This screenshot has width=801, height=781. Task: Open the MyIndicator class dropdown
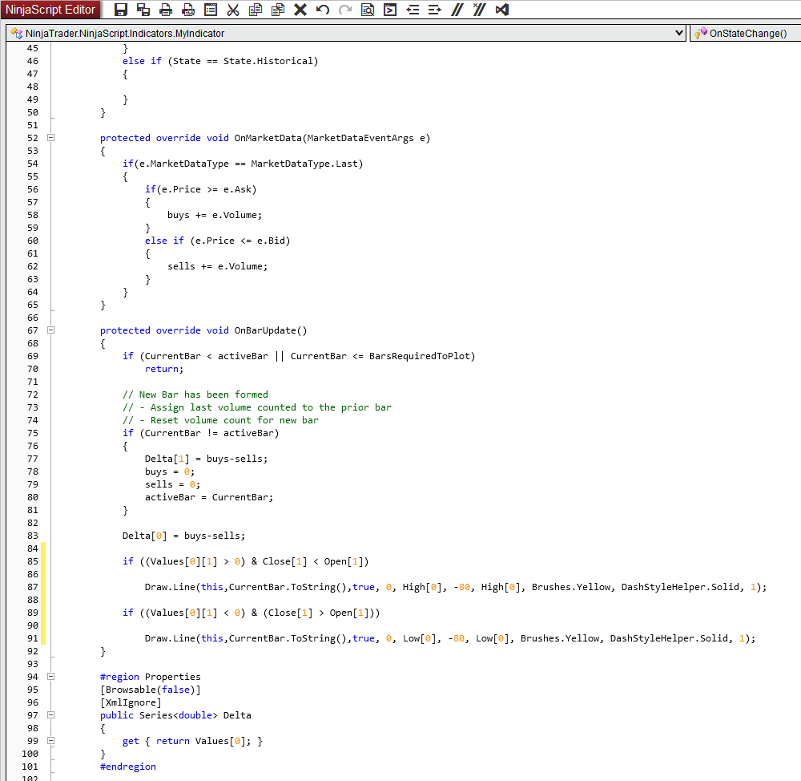pyautogui.click(x=679, y=33)
